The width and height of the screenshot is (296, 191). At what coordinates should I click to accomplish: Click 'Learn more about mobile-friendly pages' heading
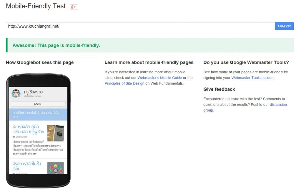tap(149, 62)
